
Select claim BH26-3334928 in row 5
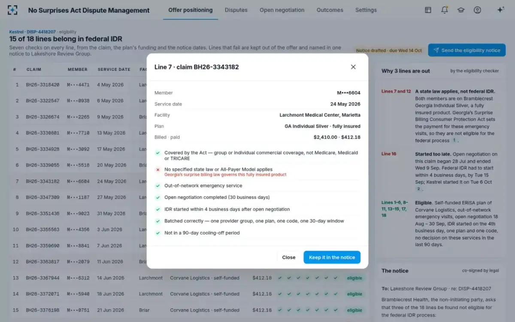[x=42, y=149]
